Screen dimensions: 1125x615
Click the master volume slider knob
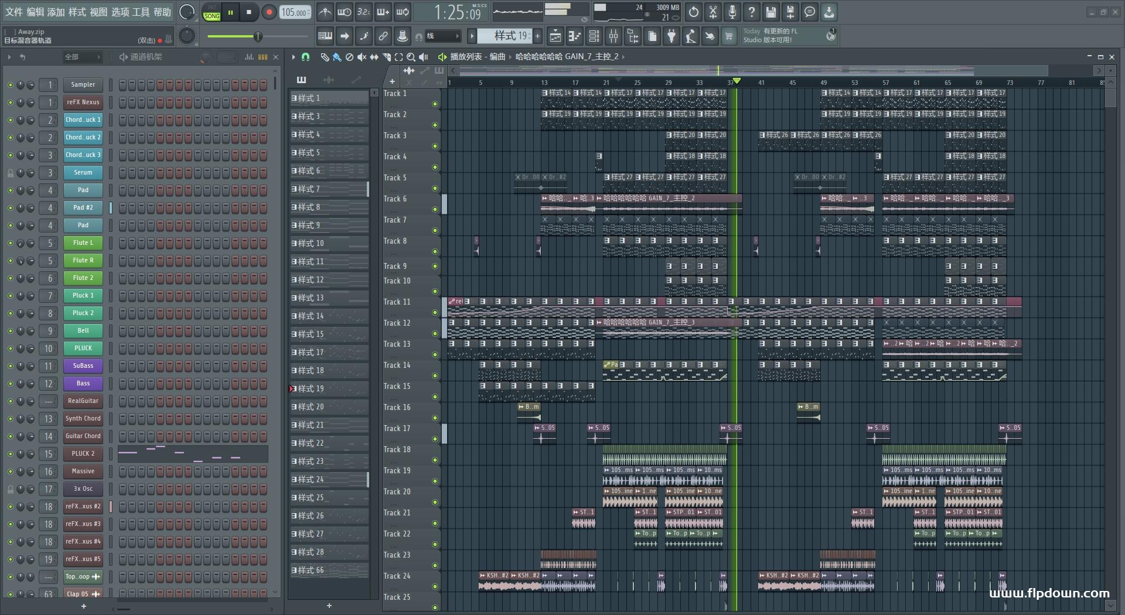pos(257,37)
